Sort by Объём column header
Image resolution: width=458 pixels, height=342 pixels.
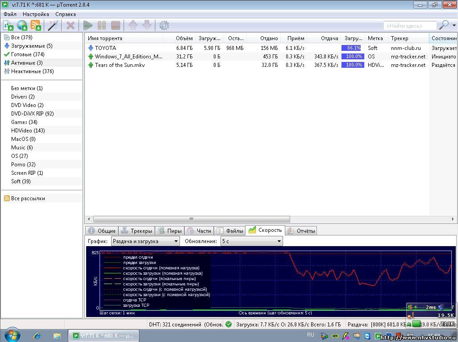(179, 38)
